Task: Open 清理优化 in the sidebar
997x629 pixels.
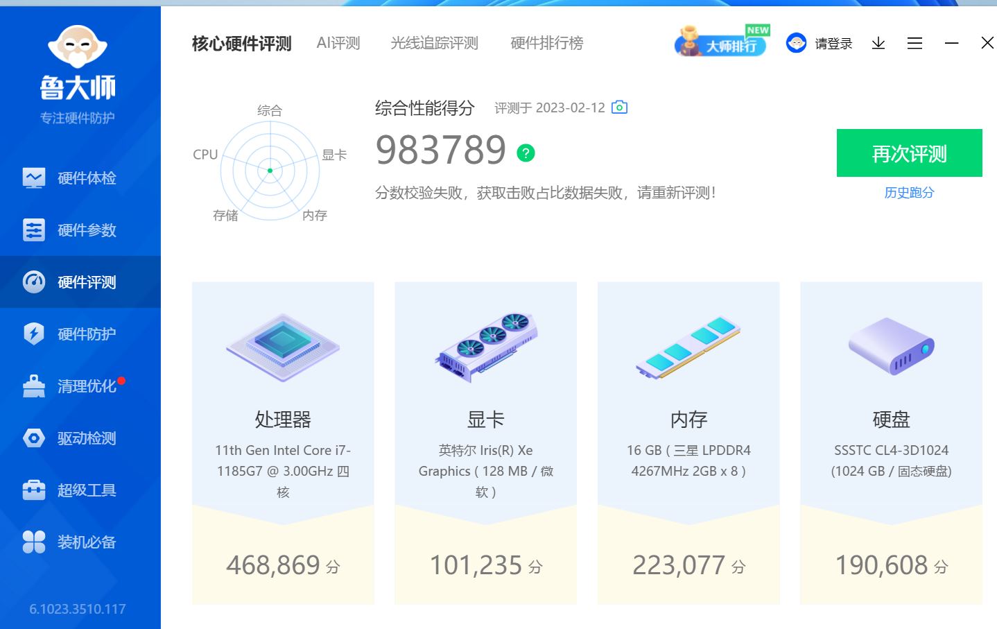Action: [x=80, y=386]
